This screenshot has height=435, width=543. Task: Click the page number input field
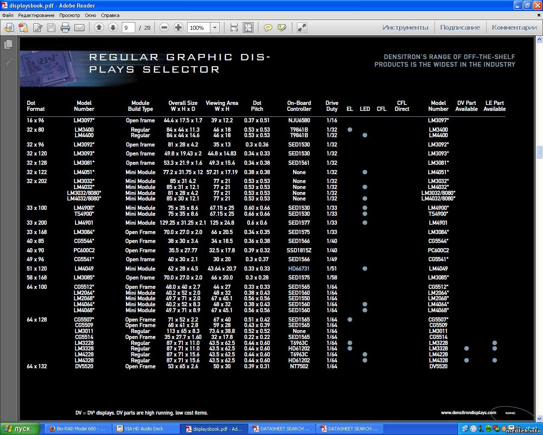128,28
